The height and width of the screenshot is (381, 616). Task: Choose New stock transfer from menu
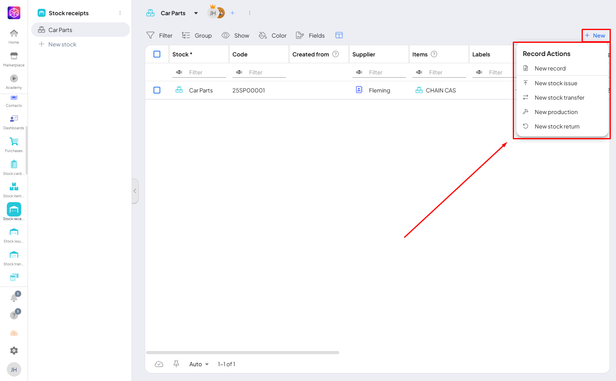tap(559, 98)
